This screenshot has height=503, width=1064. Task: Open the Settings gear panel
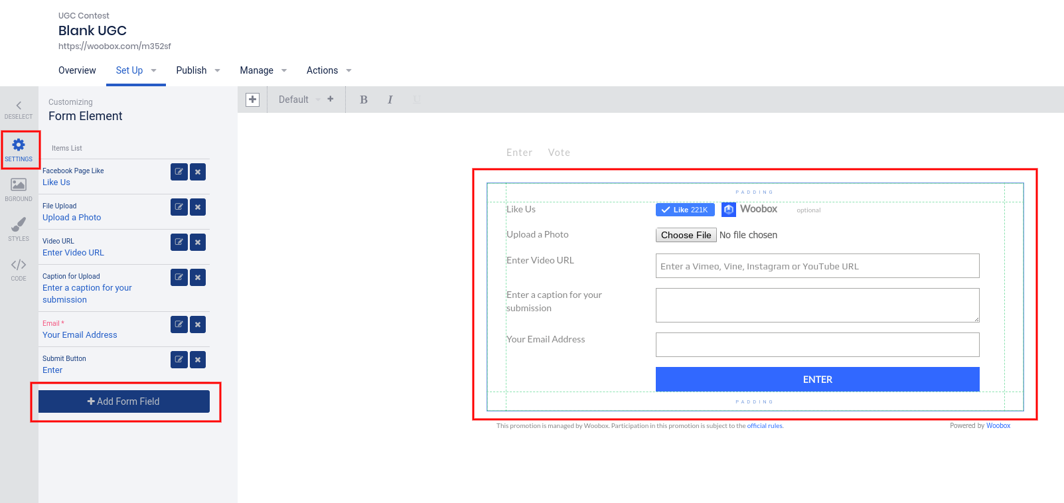(19, 149)
